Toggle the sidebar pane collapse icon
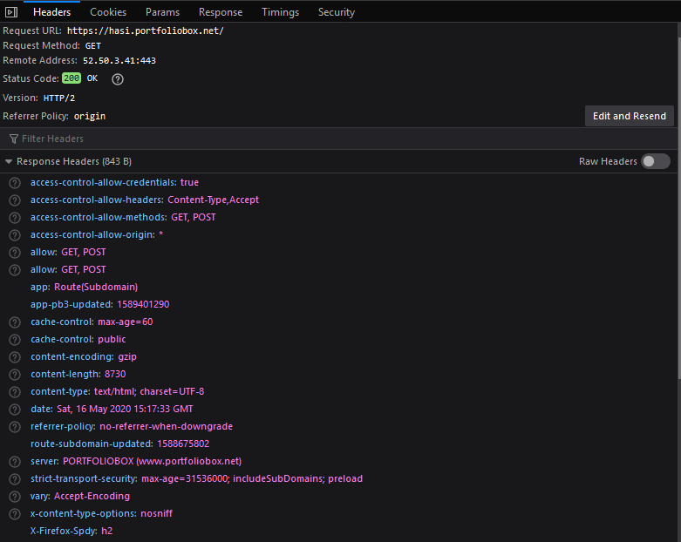Screen dimensions: 681x542 tap(11, 12)
